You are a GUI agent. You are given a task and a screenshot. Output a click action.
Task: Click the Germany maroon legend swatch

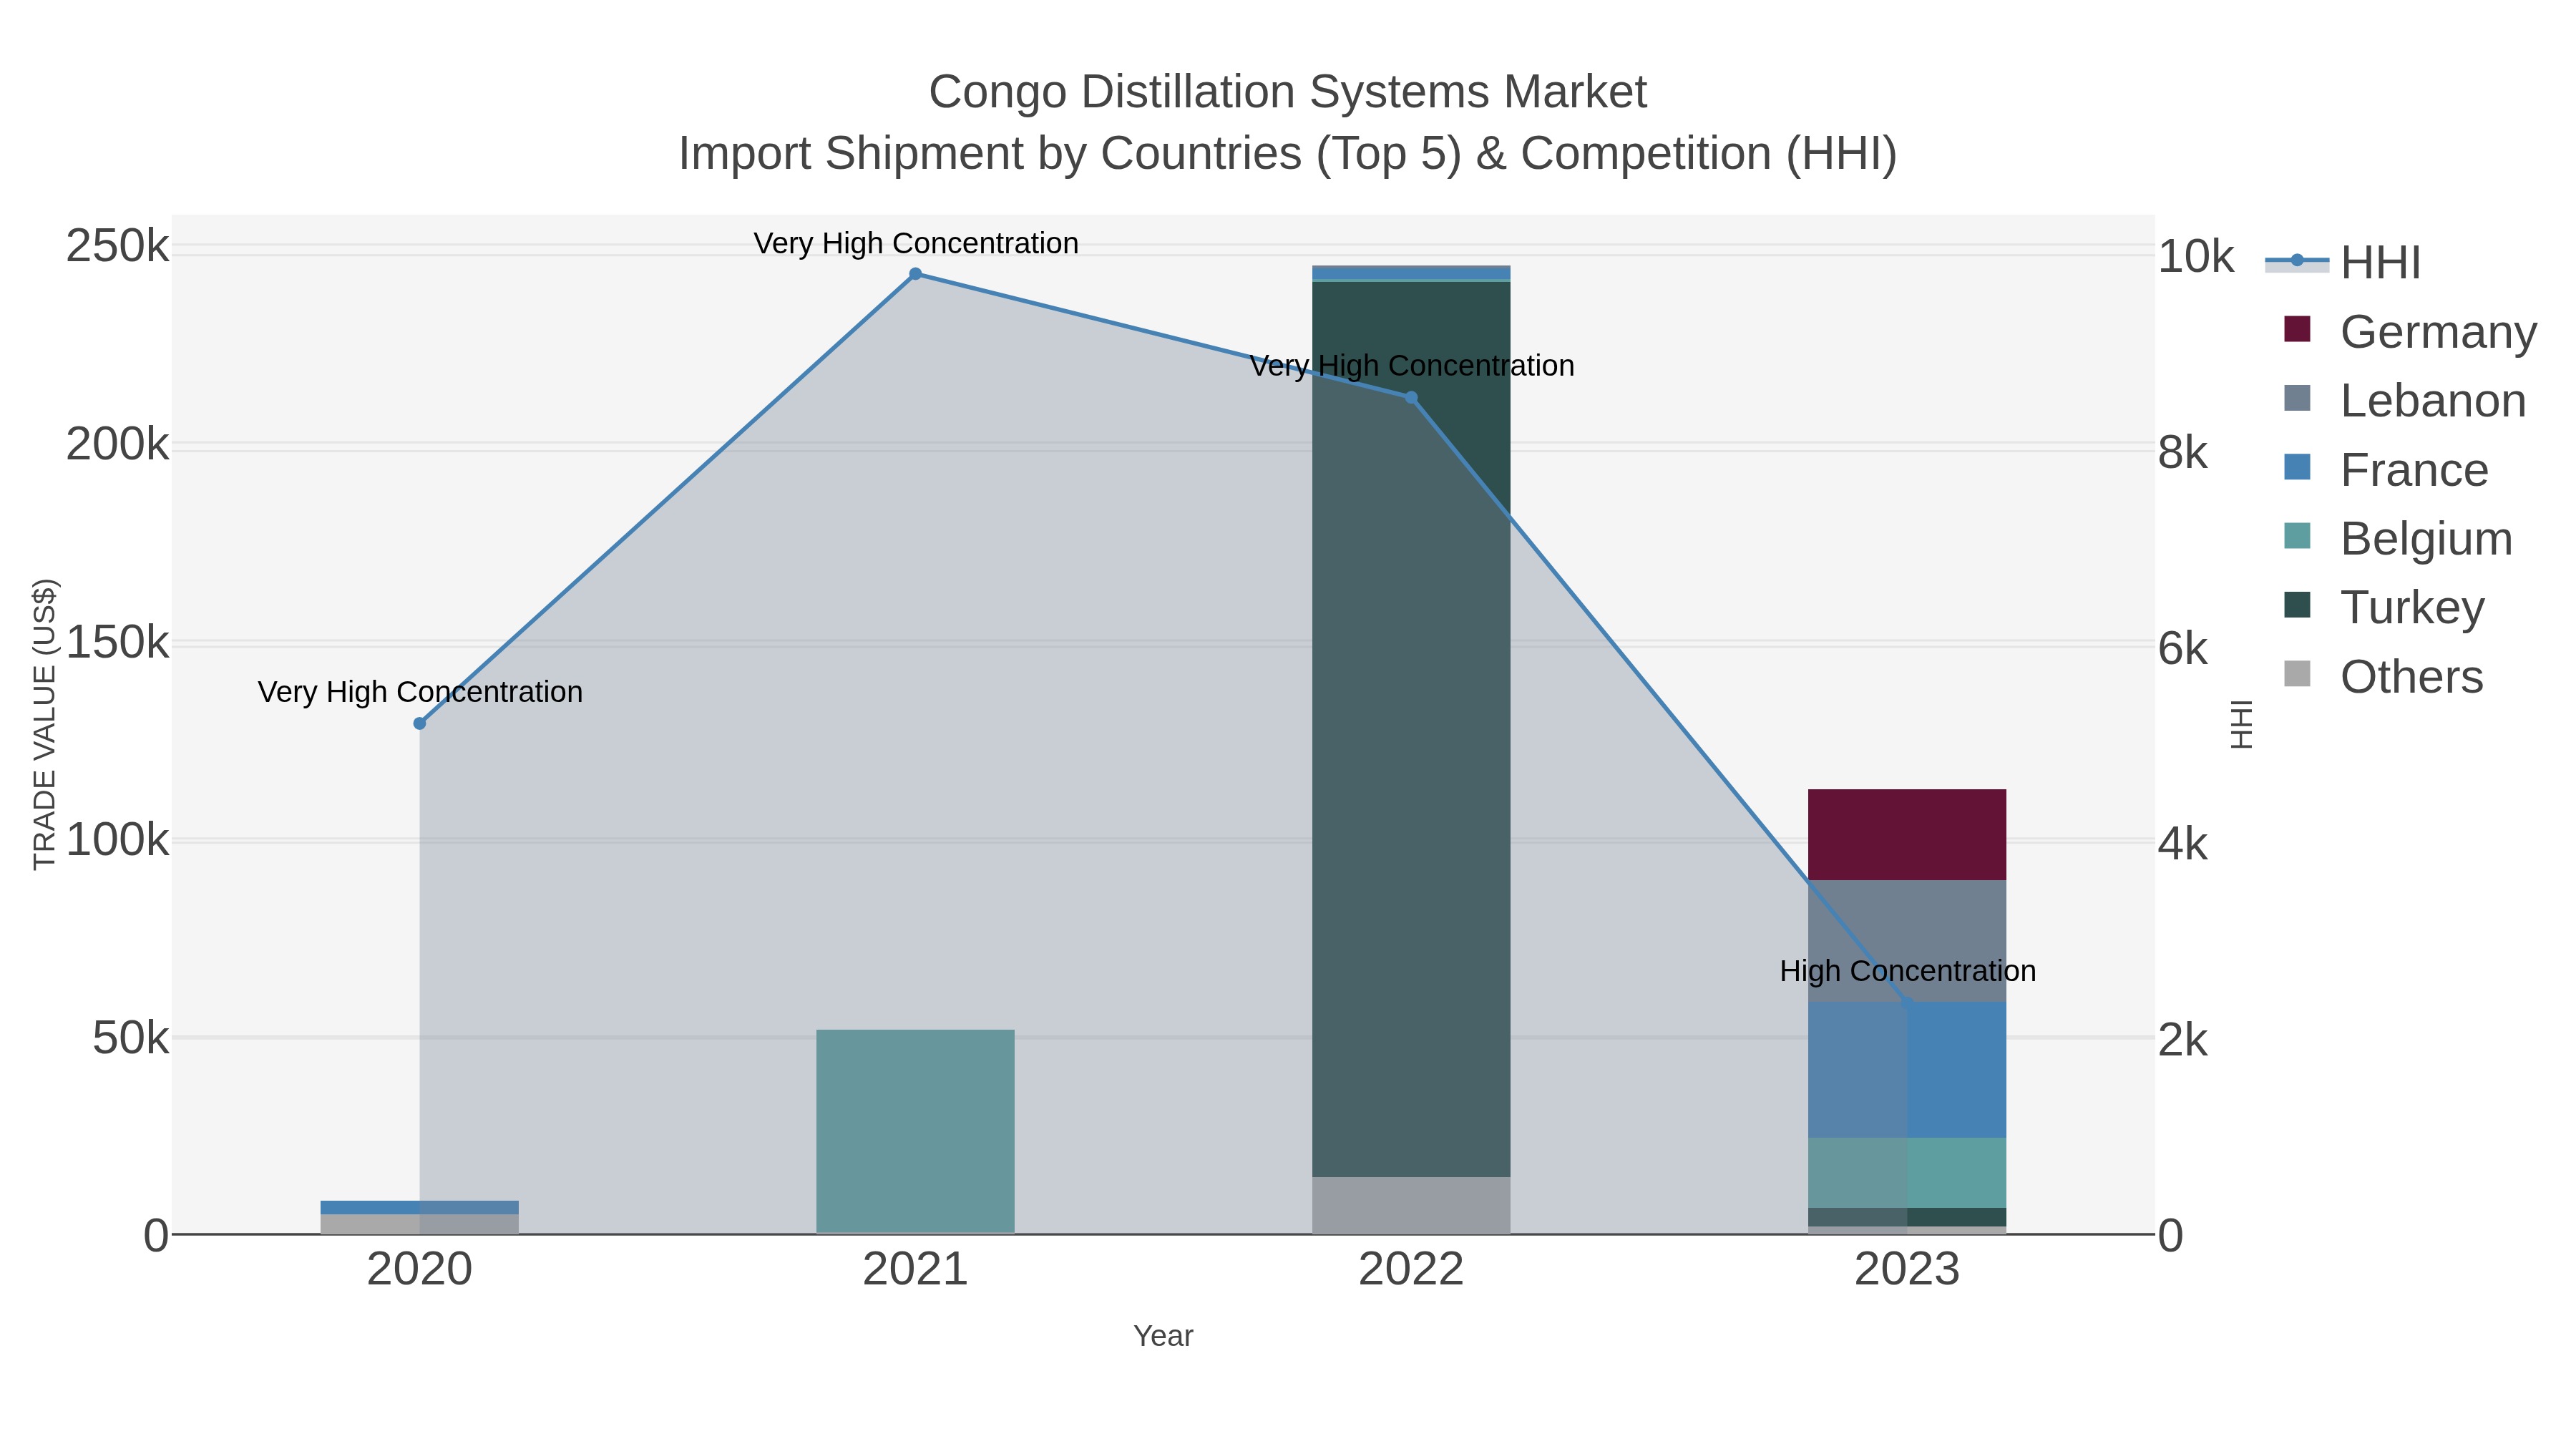2297,329
